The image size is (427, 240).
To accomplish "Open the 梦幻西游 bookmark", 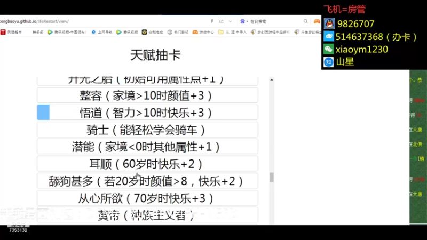I will pos(270,32).
